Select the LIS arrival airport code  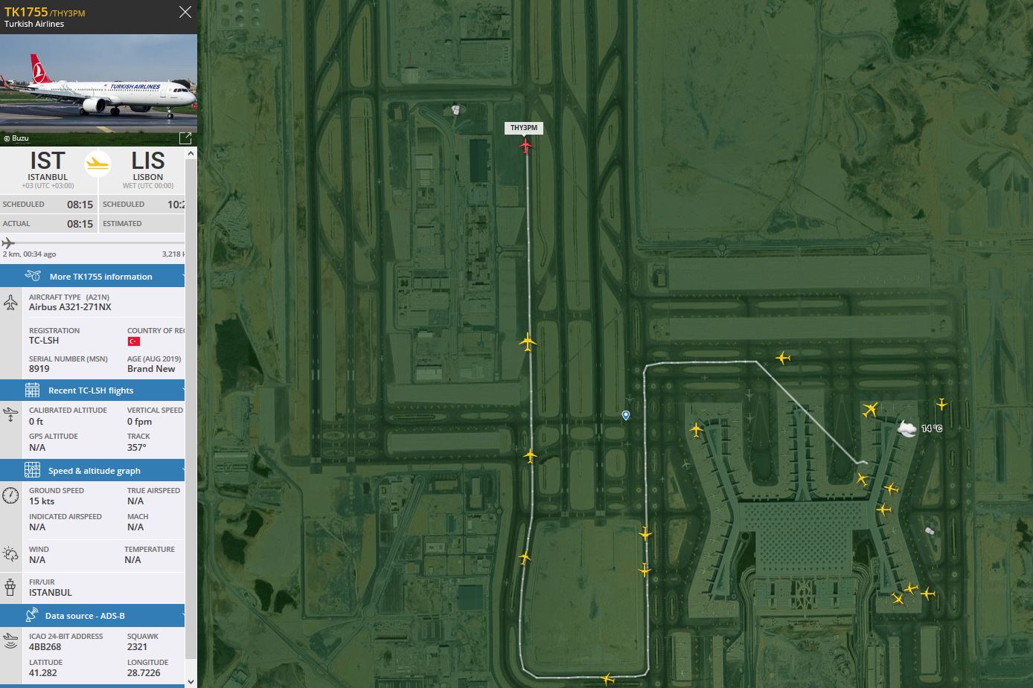tap(148, 161)
